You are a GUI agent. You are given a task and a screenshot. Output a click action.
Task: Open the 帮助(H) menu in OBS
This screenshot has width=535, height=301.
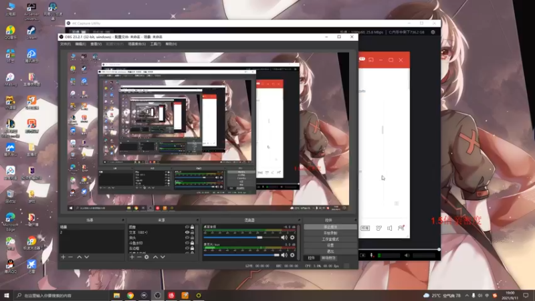point(171,44)
